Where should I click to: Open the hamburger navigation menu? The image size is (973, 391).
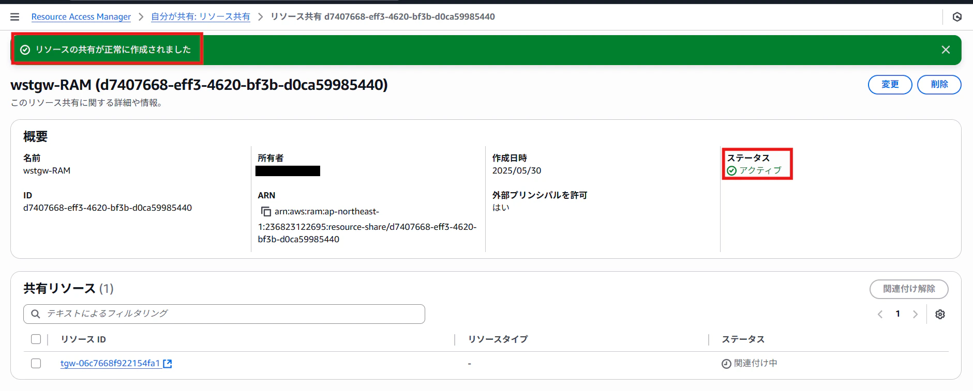pyautogui.click(x=14, y=17)
